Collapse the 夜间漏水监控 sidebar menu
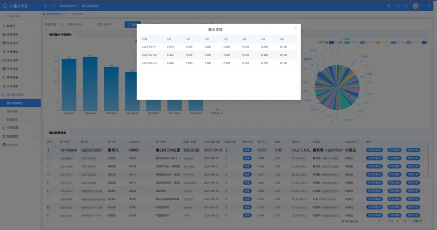The image size is (437, 230). pos(20,94)
